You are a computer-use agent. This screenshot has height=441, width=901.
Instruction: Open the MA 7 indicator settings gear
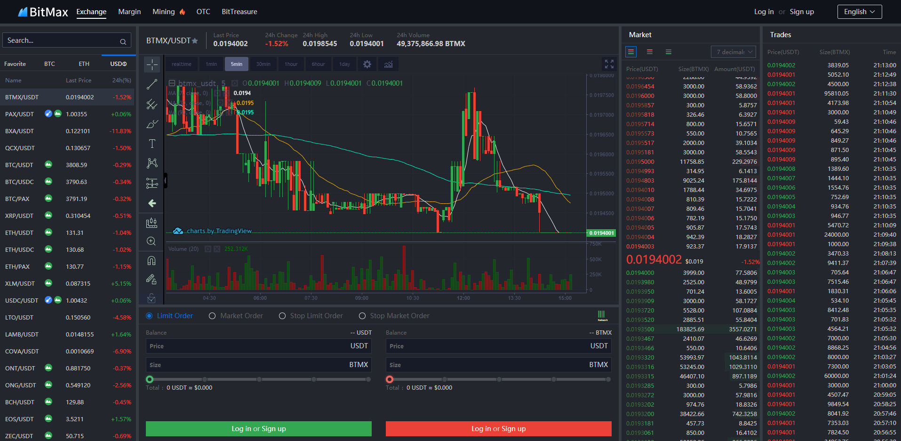pyautogui.click(x=217, y=93)
